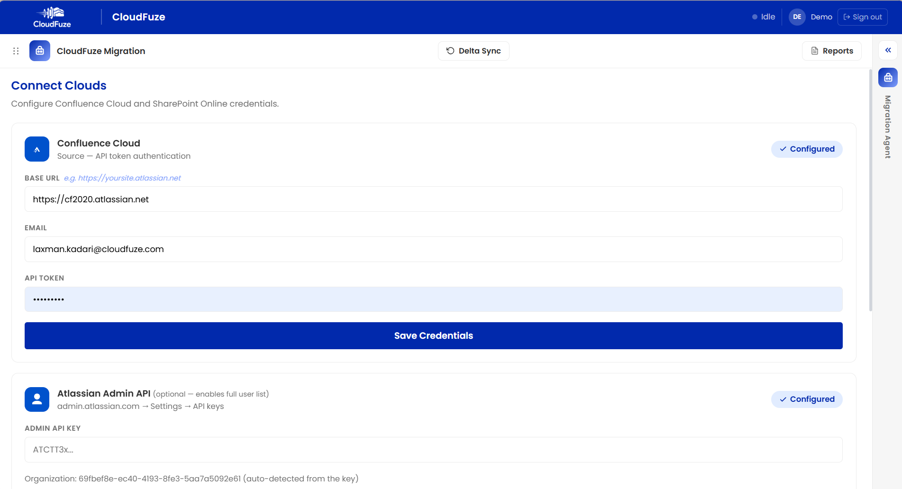Focus the Base URL input field

pyautogui.click(x=434, y=199)
